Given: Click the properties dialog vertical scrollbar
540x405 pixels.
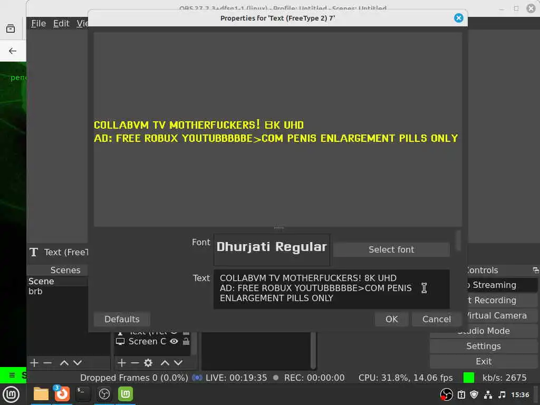Looking at the screenshot, I should click(x=458, y=240).
